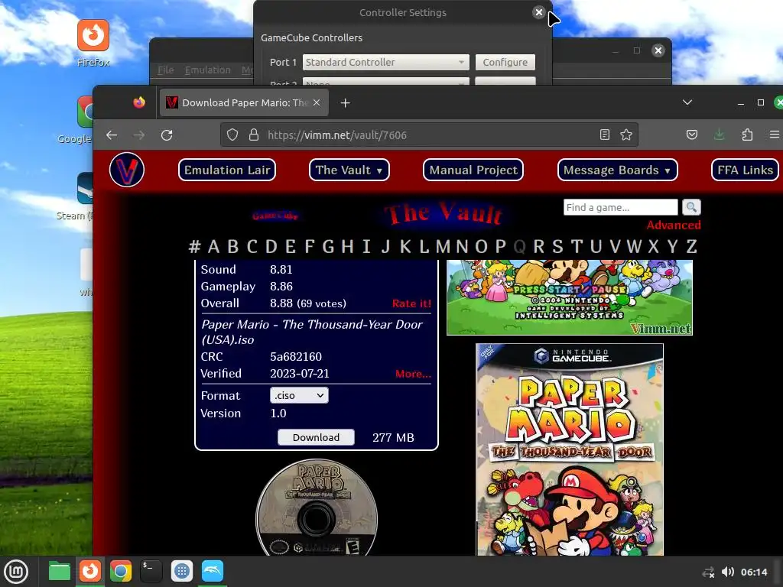
Task: Click Configure for Port 1 controller
Action: click(x=505, y=63)
